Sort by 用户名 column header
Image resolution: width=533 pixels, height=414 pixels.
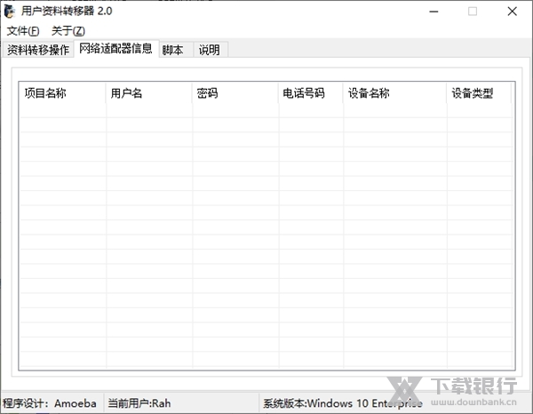point(149,92)
